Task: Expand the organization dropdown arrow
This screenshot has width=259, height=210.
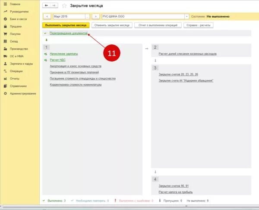Action: tap(186, 16)
